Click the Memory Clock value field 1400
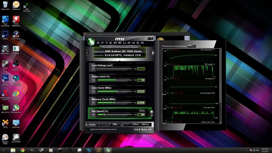Screen dimensions: 272x153 coord(141,103)
